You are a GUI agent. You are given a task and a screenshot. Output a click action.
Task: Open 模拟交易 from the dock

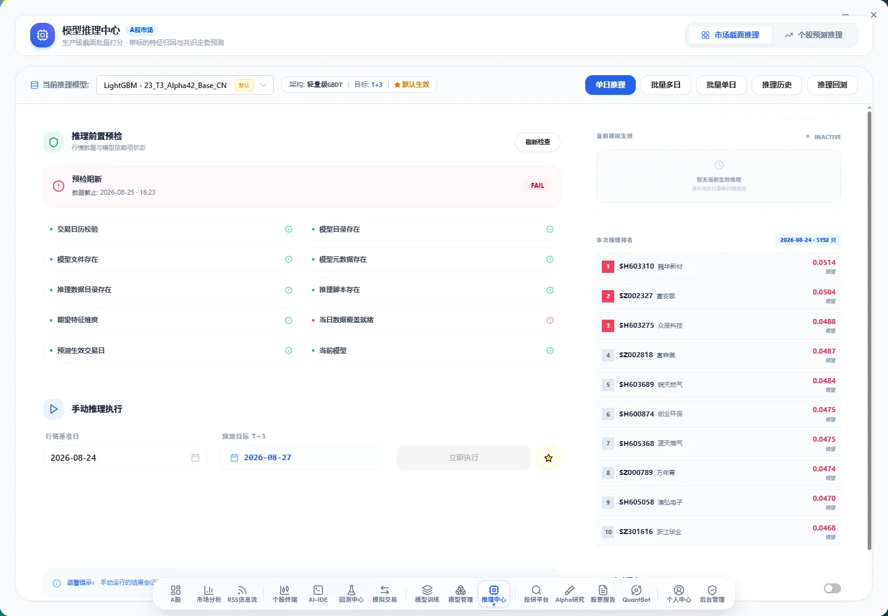[x=385, y=594]
